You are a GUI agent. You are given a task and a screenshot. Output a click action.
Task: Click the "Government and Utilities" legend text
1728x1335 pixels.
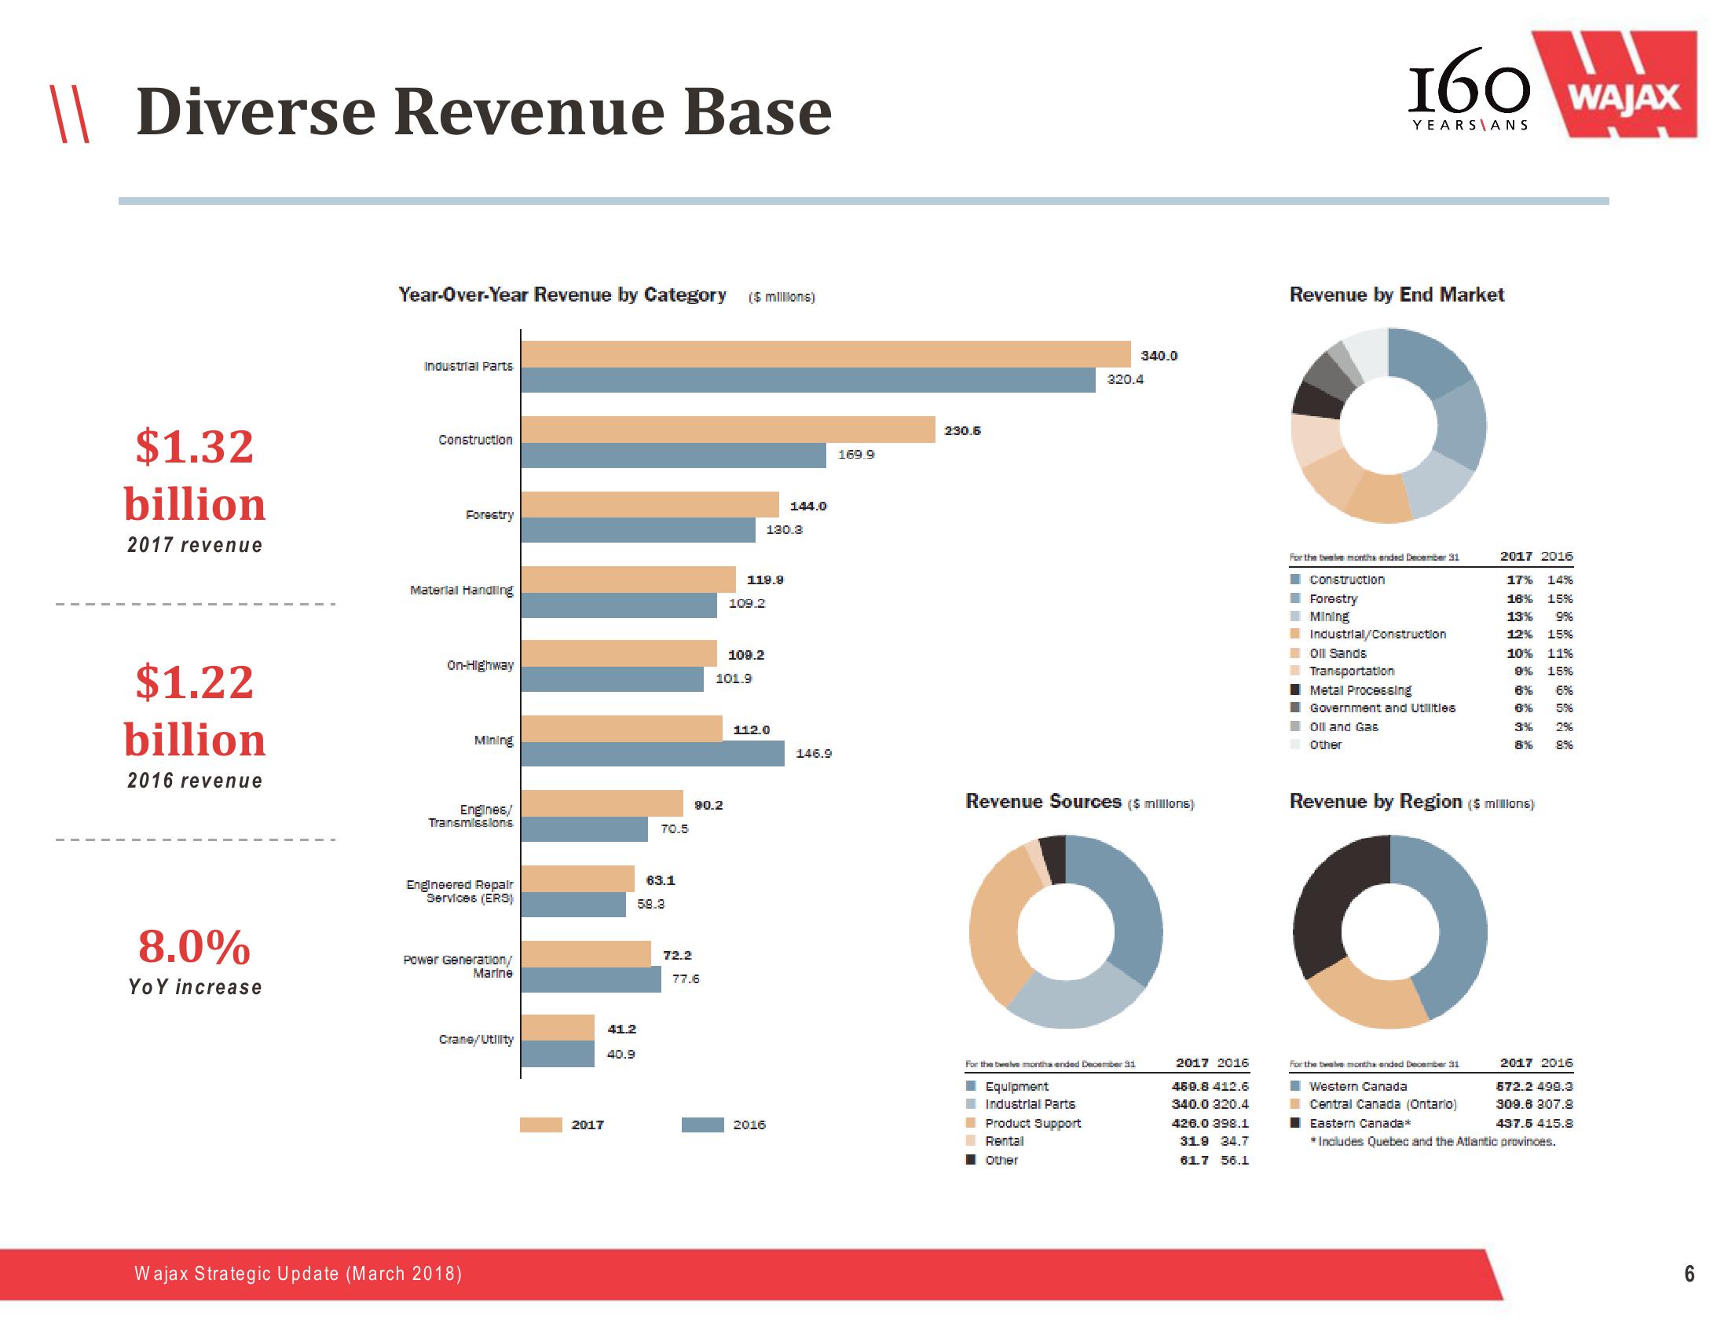point(1382,708)
